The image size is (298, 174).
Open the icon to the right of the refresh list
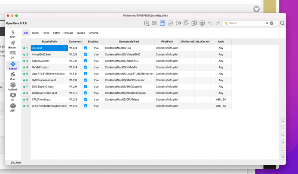(x=186, y=23)
